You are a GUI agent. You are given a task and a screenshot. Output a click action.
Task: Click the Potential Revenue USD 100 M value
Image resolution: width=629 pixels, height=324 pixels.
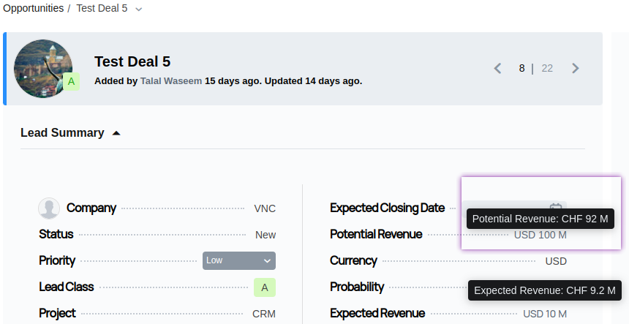pos(540,235)
